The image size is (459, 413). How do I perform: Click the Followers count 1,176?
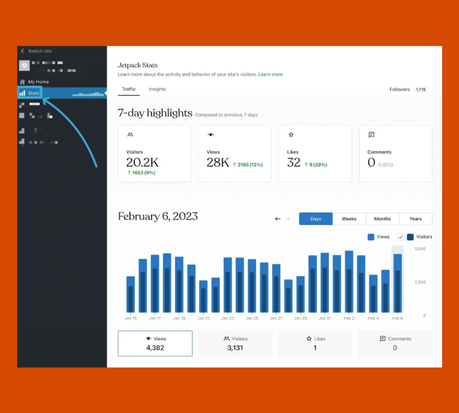point(420,90)
